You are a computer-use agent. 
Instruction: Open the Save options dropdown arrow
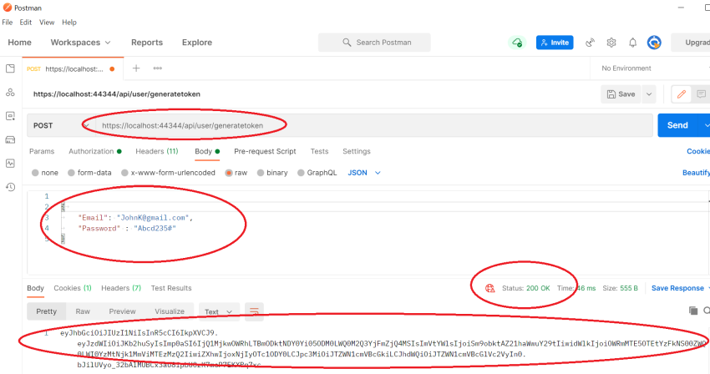[x=649, y=94]
